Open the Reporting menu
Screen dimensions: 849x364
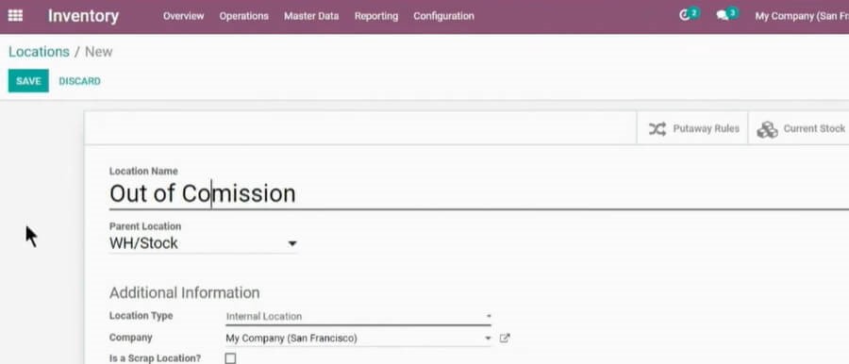376,16
